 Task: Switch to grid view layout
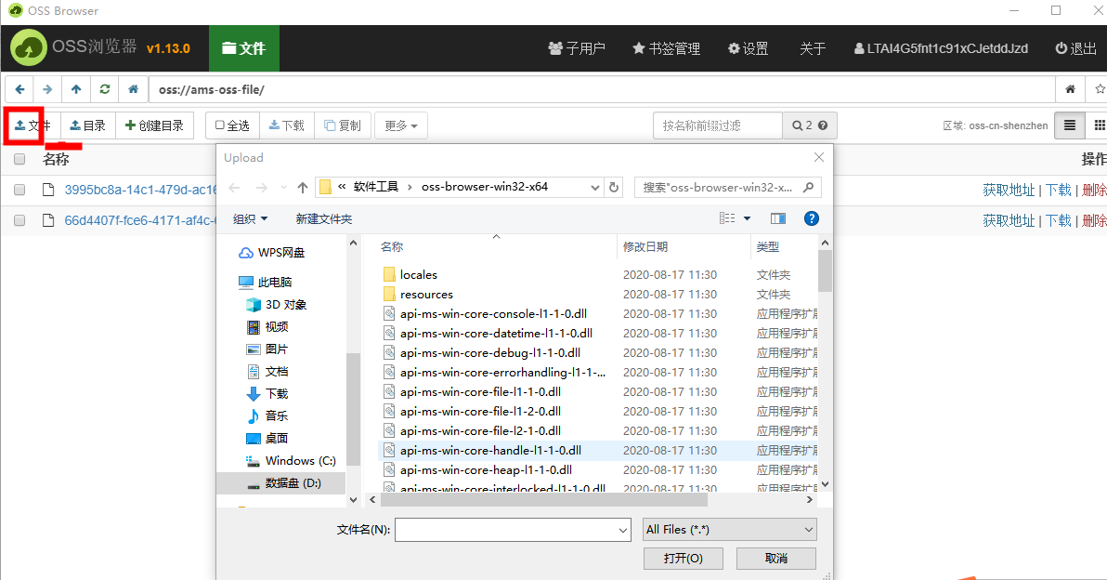(1098, 125)
